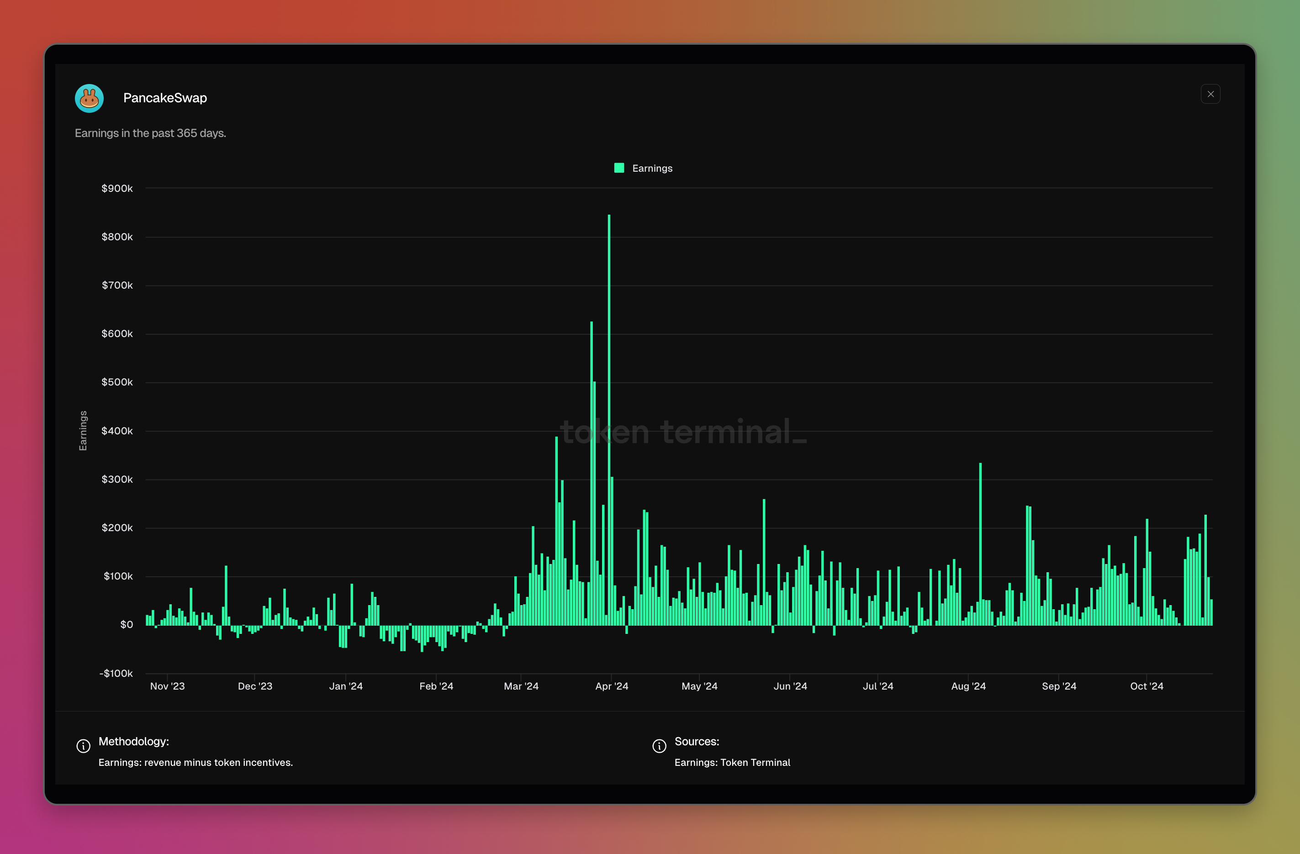1300x854 pixels.
Task: Click the $600k y-axis label
Action: point(117,334)
